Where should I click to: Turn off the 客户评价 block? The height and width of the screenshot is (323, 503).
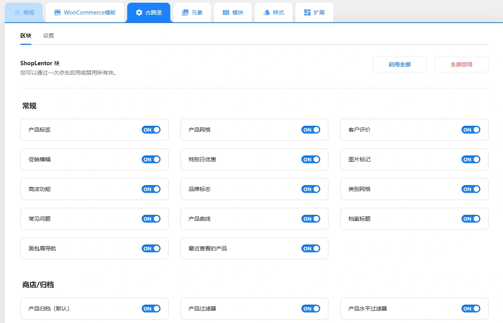click(471, 130)
